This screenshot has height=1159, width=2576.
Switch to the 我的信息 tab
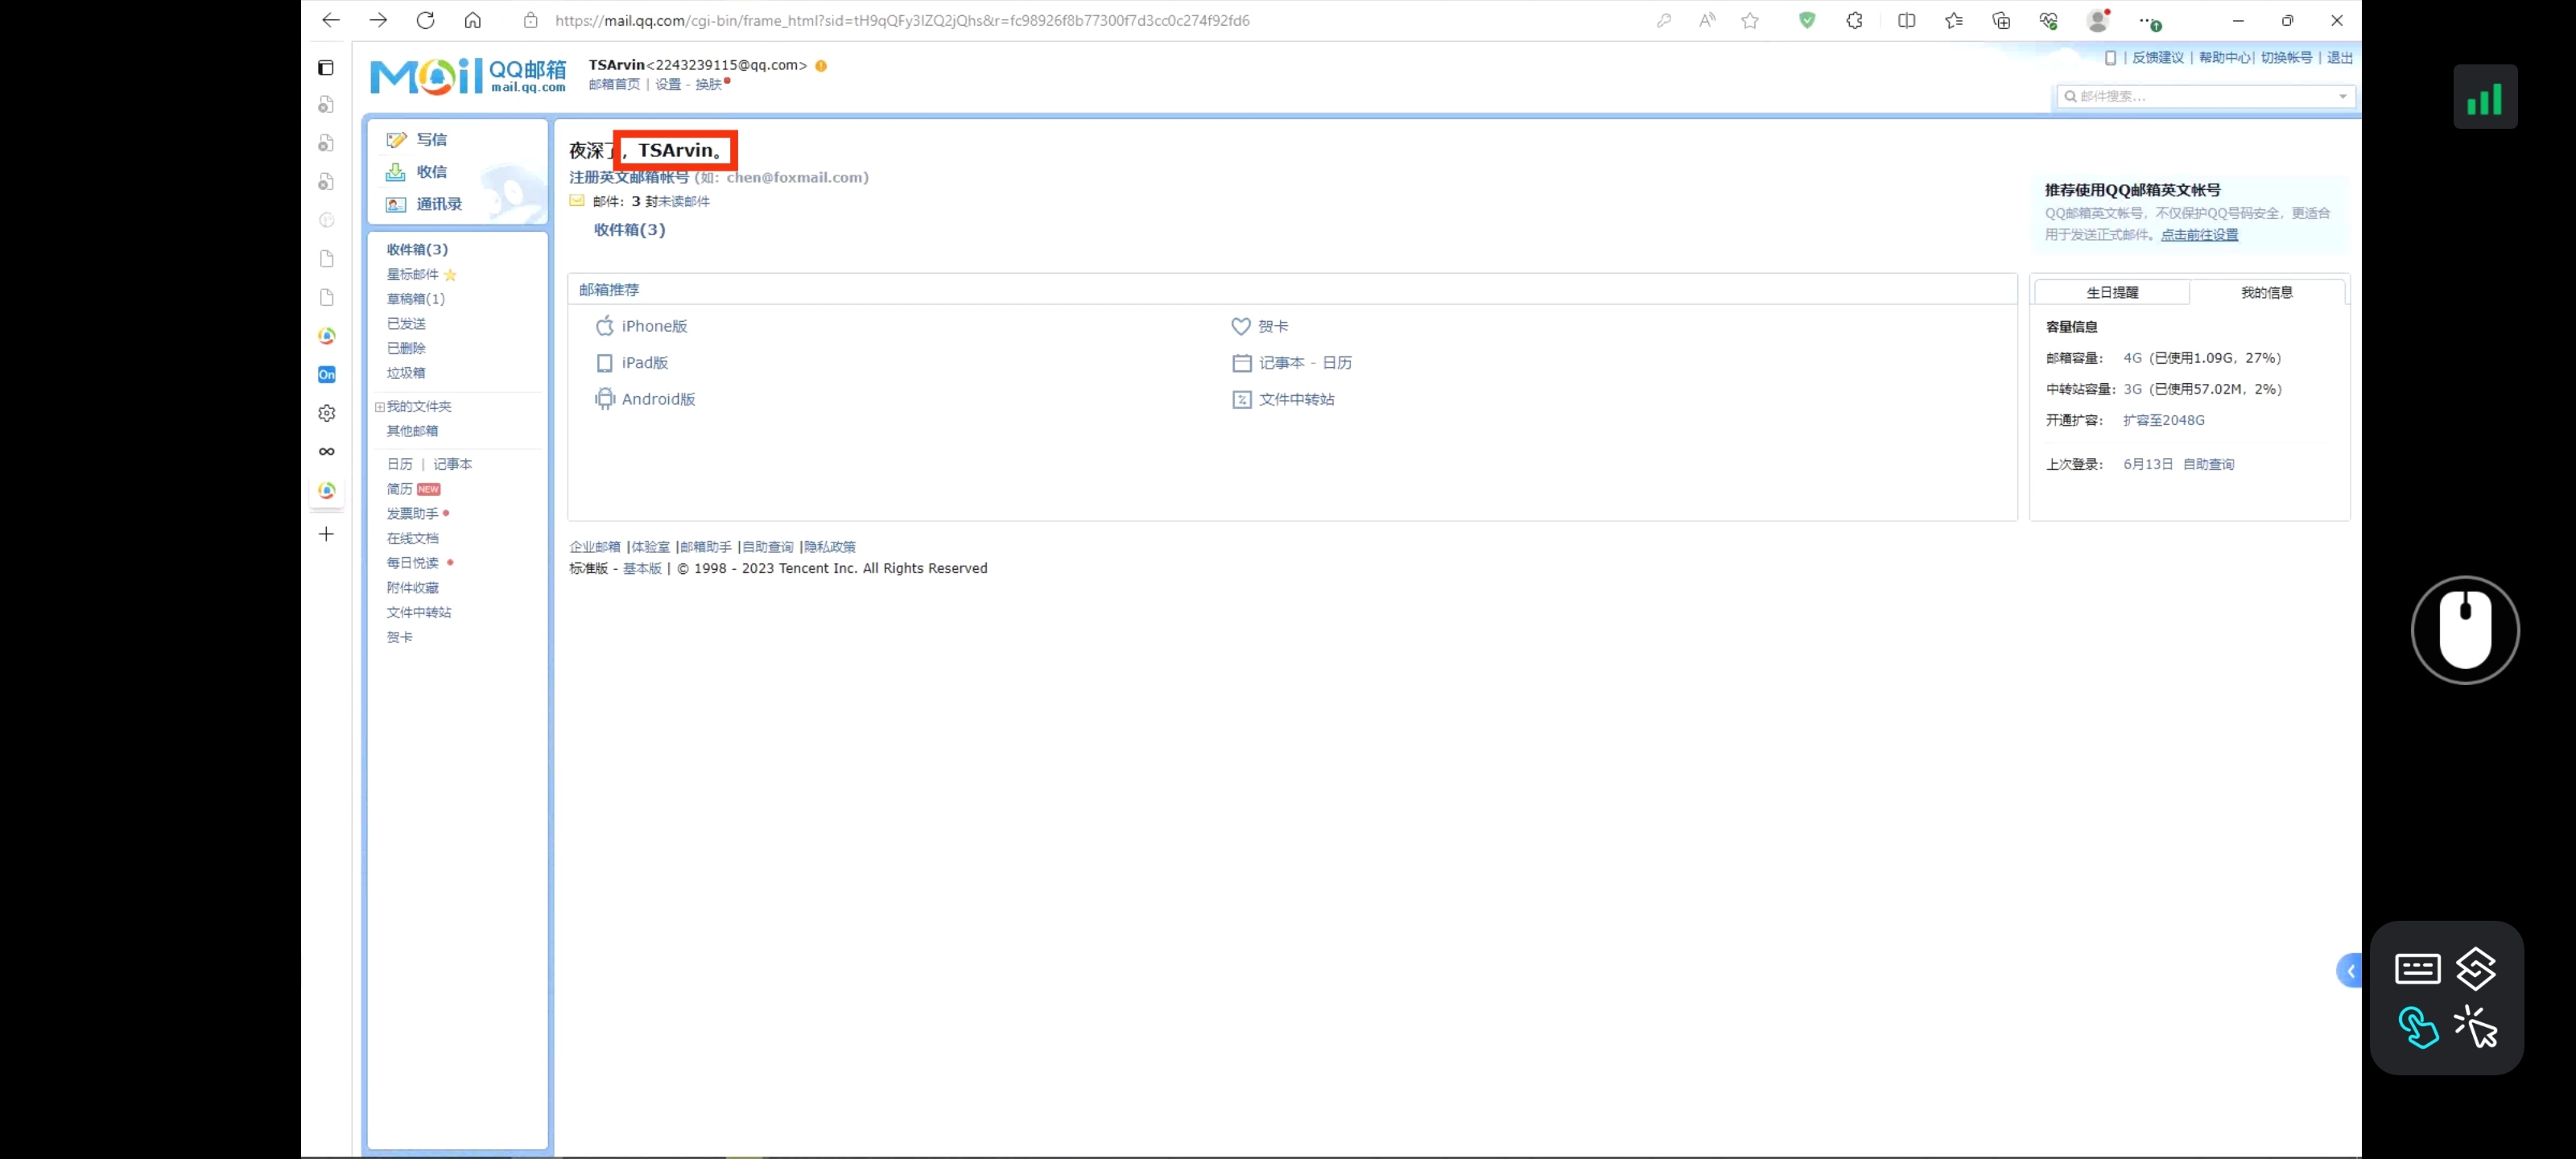pyautogui.click(x=2266, y=293)
